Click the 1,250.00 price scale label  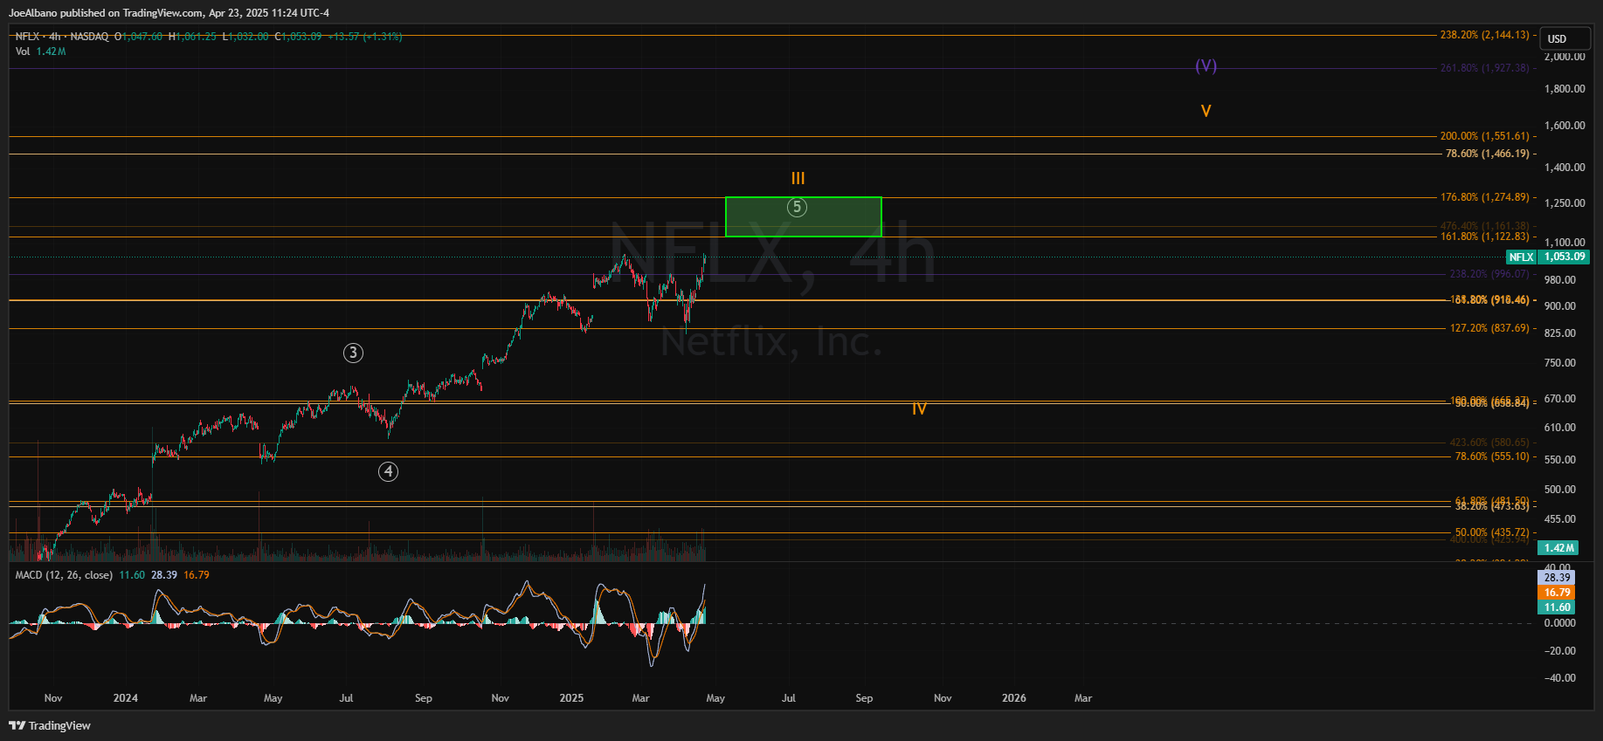click(x=1565, y=203)
